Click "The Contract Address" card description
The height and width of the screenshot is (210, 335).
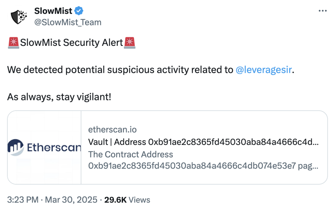click(131, 154)
